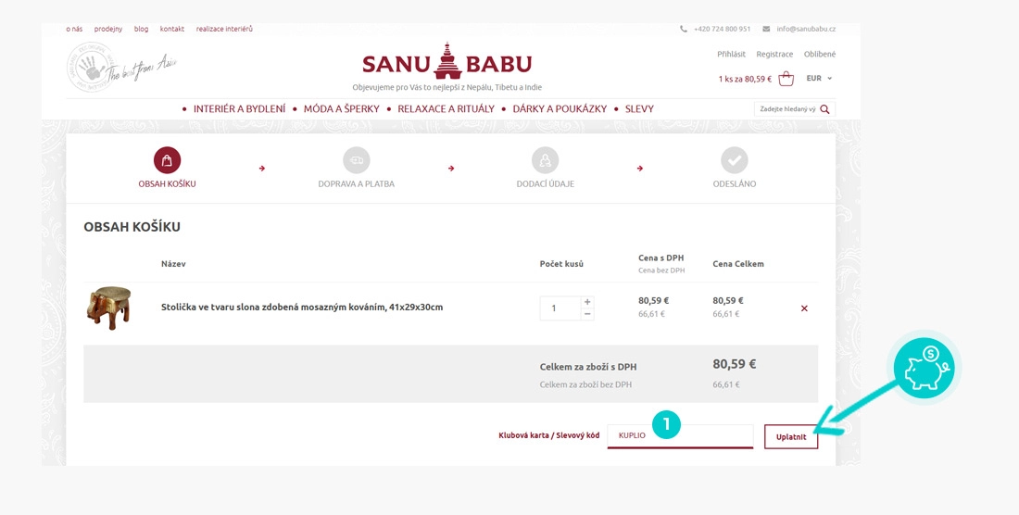Click the search text field
The image size is (1019, 515).
click(x=787, y=109)
